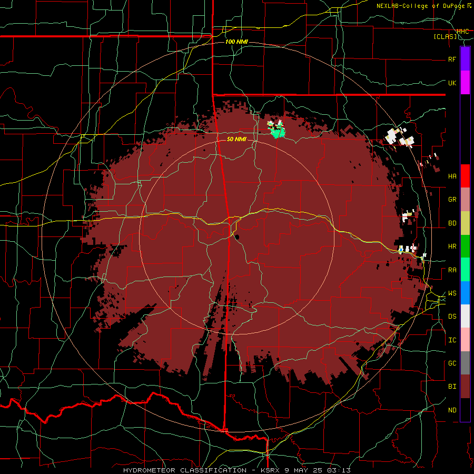Click the IC legend label
The height and width of the screenshot is (474, 474).
coord(452,340)
